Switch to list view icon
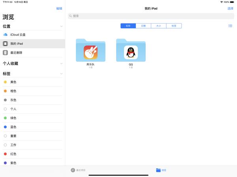Image resolution: width=237 pixels, height=177 pixels. [x=230, y=26]
